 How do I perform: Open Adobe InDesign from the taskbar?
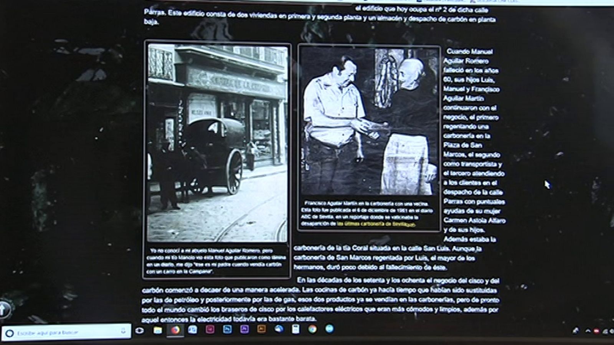tap(210, 330)
